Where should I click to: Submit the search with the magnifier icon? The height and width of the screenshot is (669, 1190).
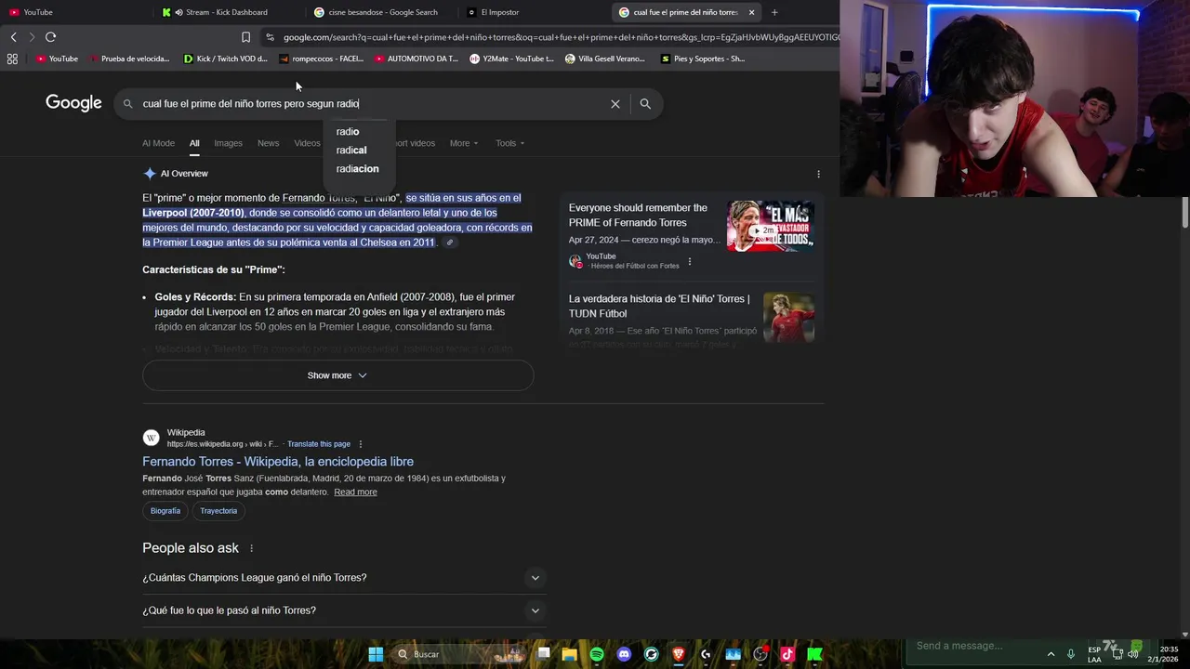[645, 104]
